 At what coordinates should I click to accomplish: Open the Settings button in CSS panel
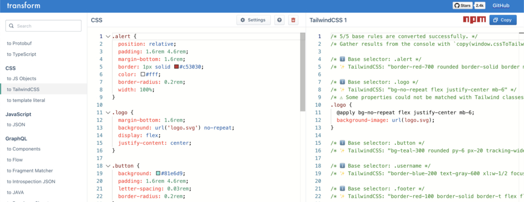[253, 20]
